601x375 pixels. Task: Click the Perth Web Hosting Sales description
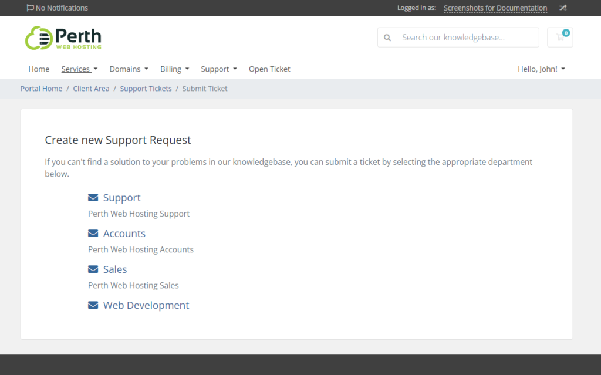coord(133,285)
